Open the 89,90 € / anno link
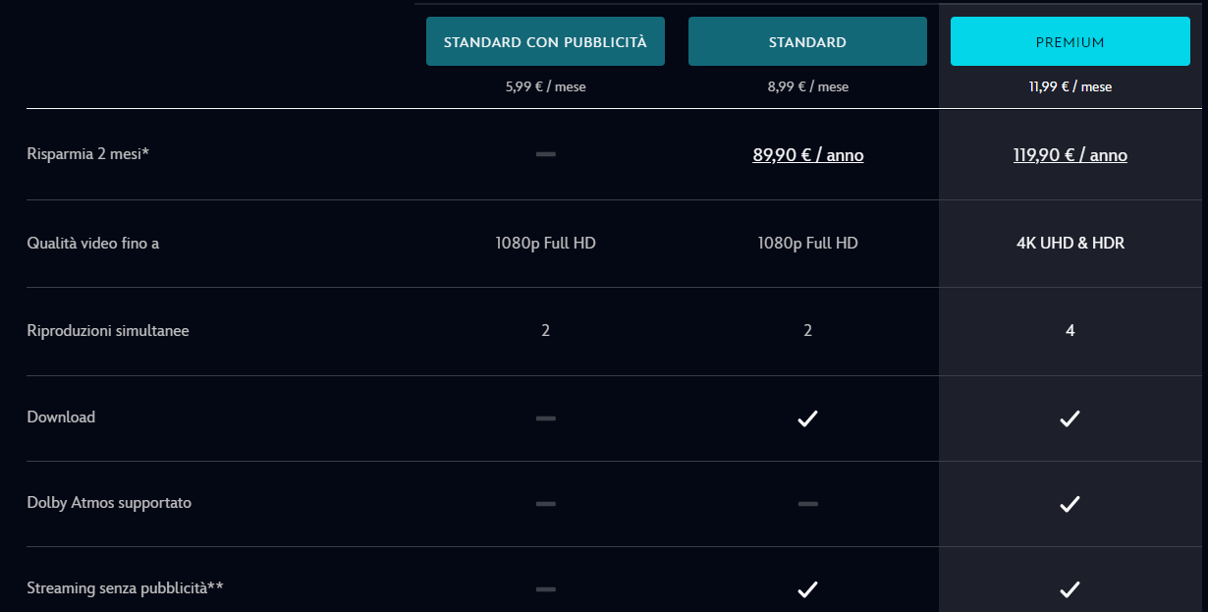 807,155
